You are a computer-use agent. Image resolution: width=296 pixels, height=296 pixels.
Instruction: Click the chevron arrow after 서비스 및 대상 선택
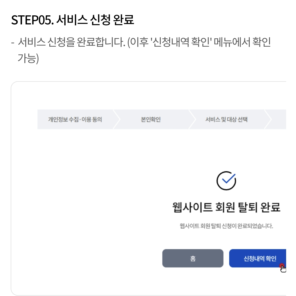point(266,119)
